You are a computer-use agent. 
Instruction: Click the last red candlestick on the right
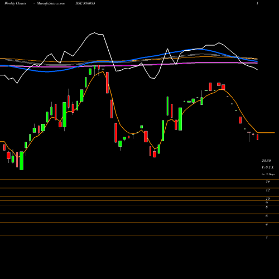pos(258,137)
